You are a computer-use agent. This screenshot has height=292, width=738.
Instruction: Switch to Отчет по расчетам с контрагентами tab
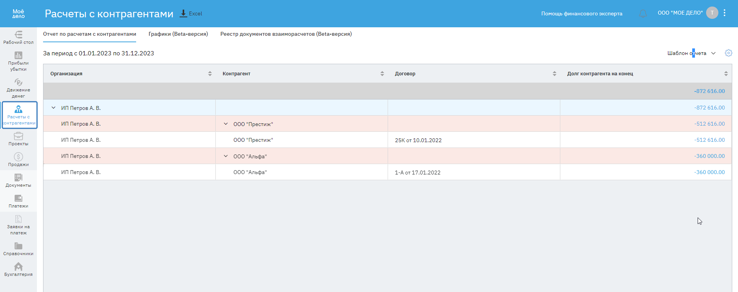pyautogui.click(x=90, y=34)
